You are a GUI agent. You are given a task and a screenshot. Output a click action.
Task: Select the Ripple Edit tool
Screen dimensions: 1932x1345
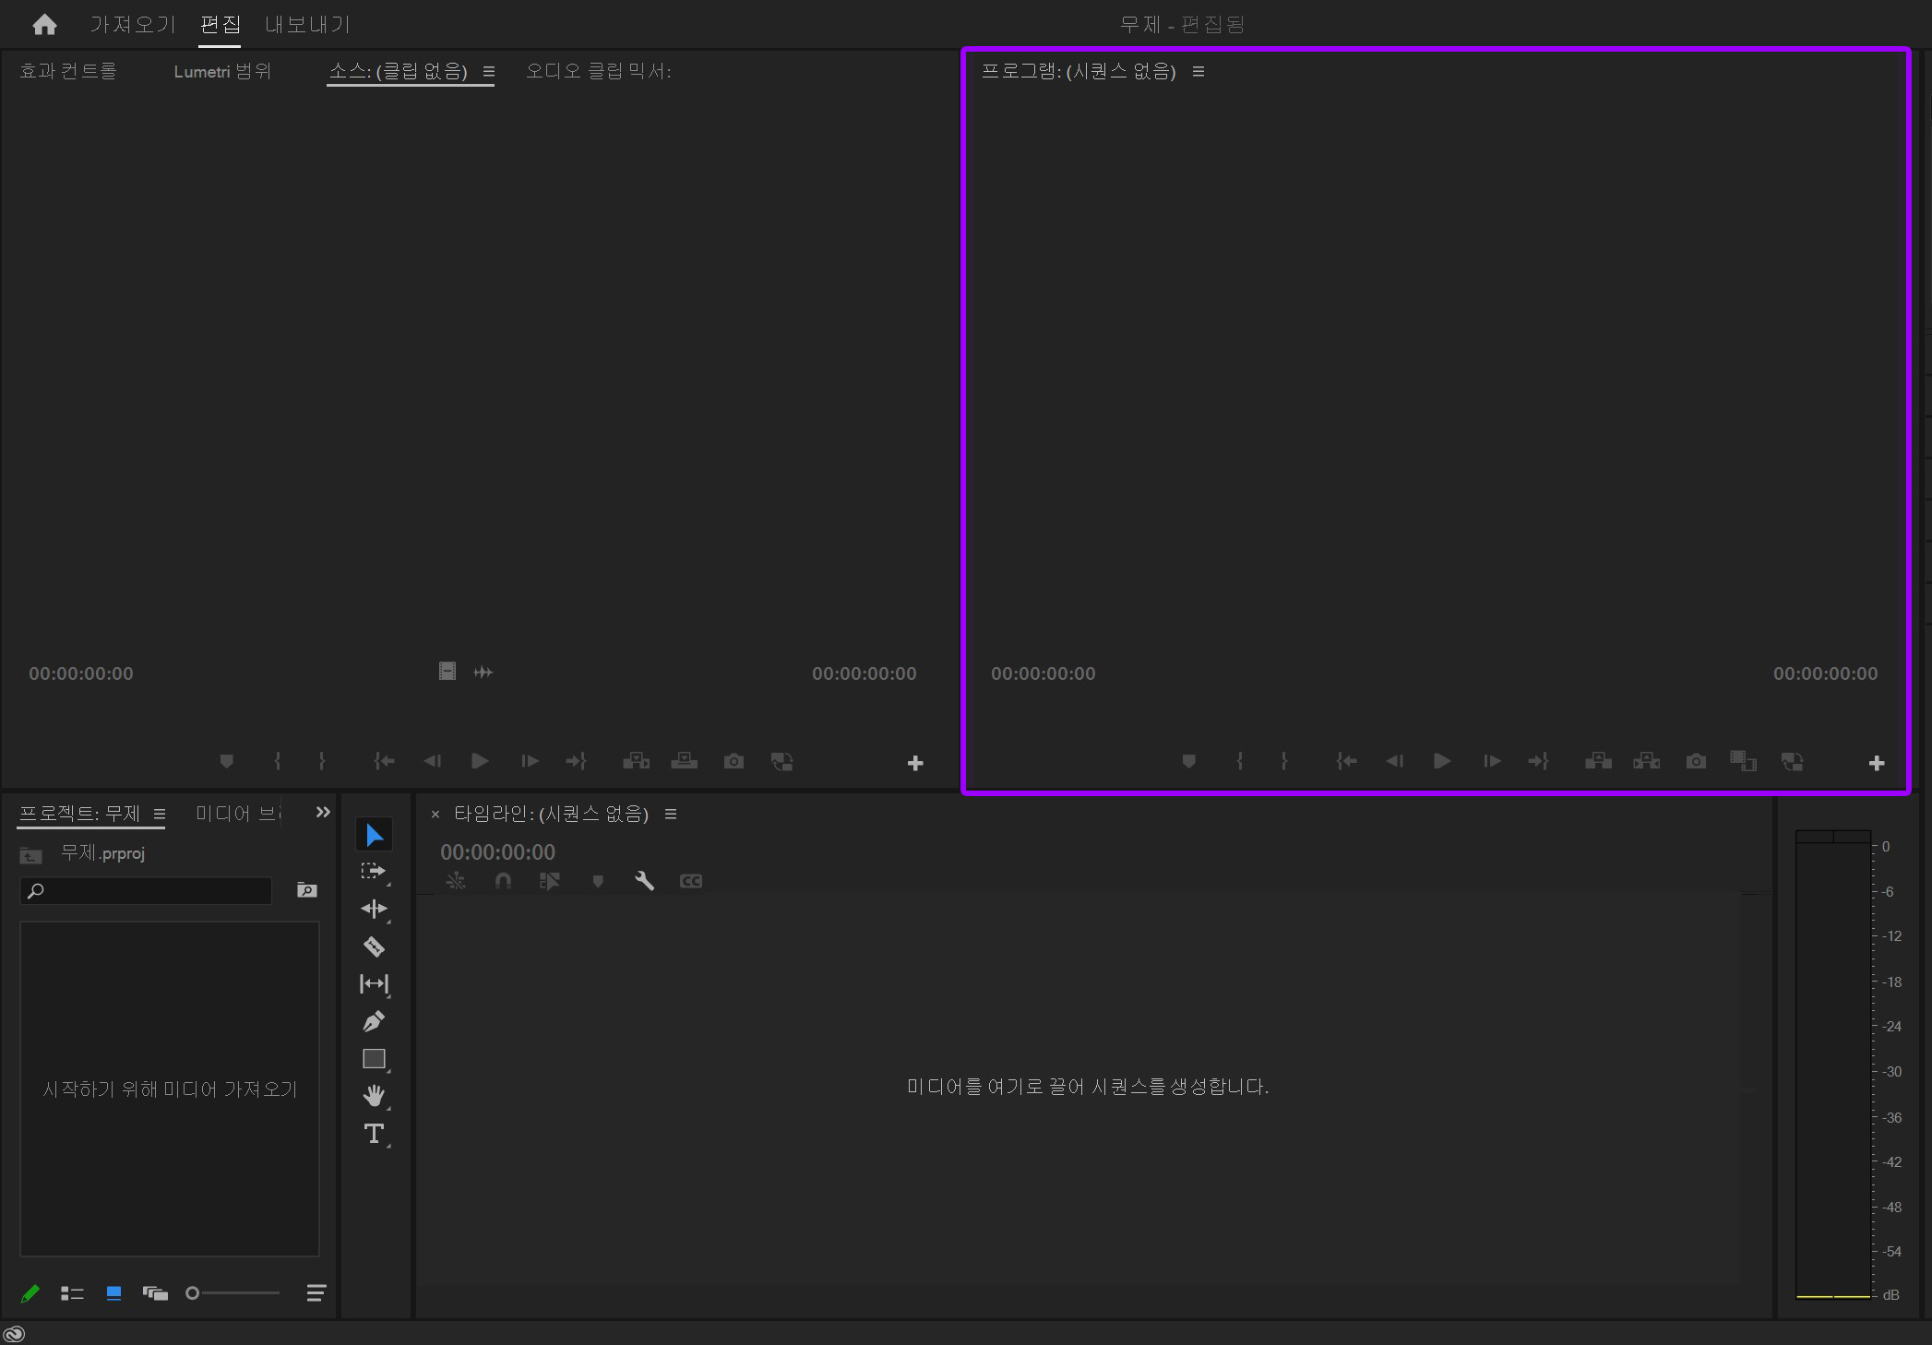(x=374, y=909)
